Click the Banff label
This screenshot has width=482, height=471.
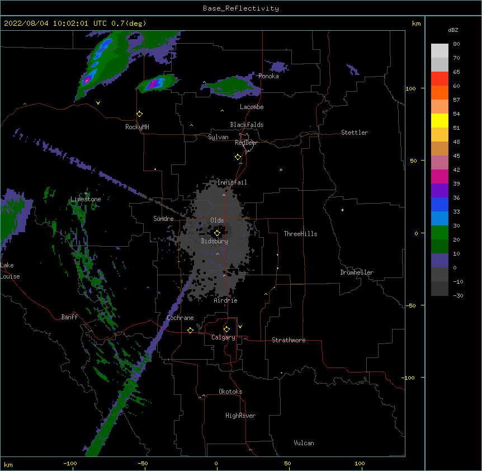(69, 317)
